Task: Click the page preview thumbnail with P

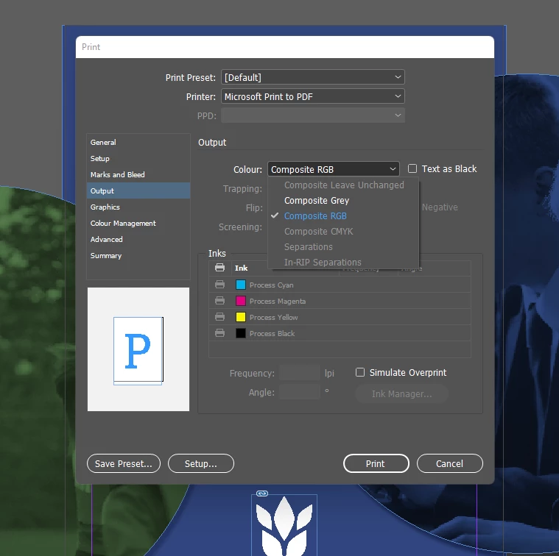Action: coord(138,349)
